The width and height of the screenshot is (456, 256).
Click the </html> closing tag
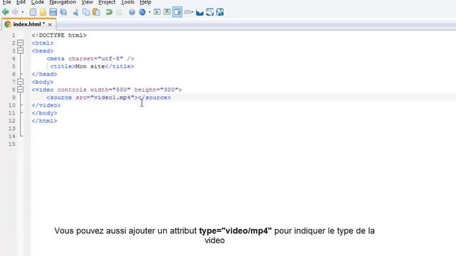[x=44, y=121]
